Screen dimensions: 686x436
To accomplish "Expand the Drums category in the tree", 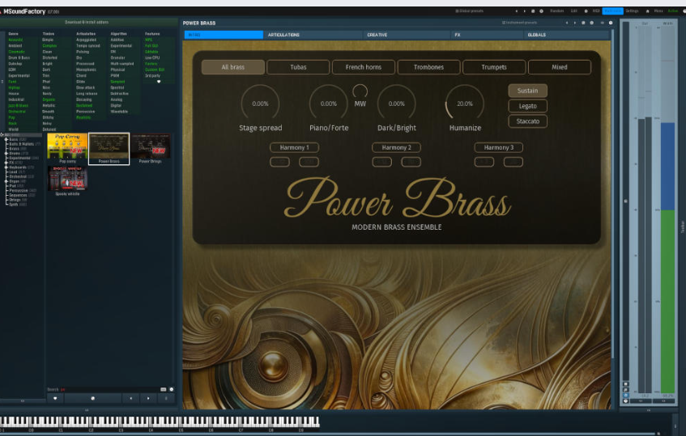I will (6, 154).
